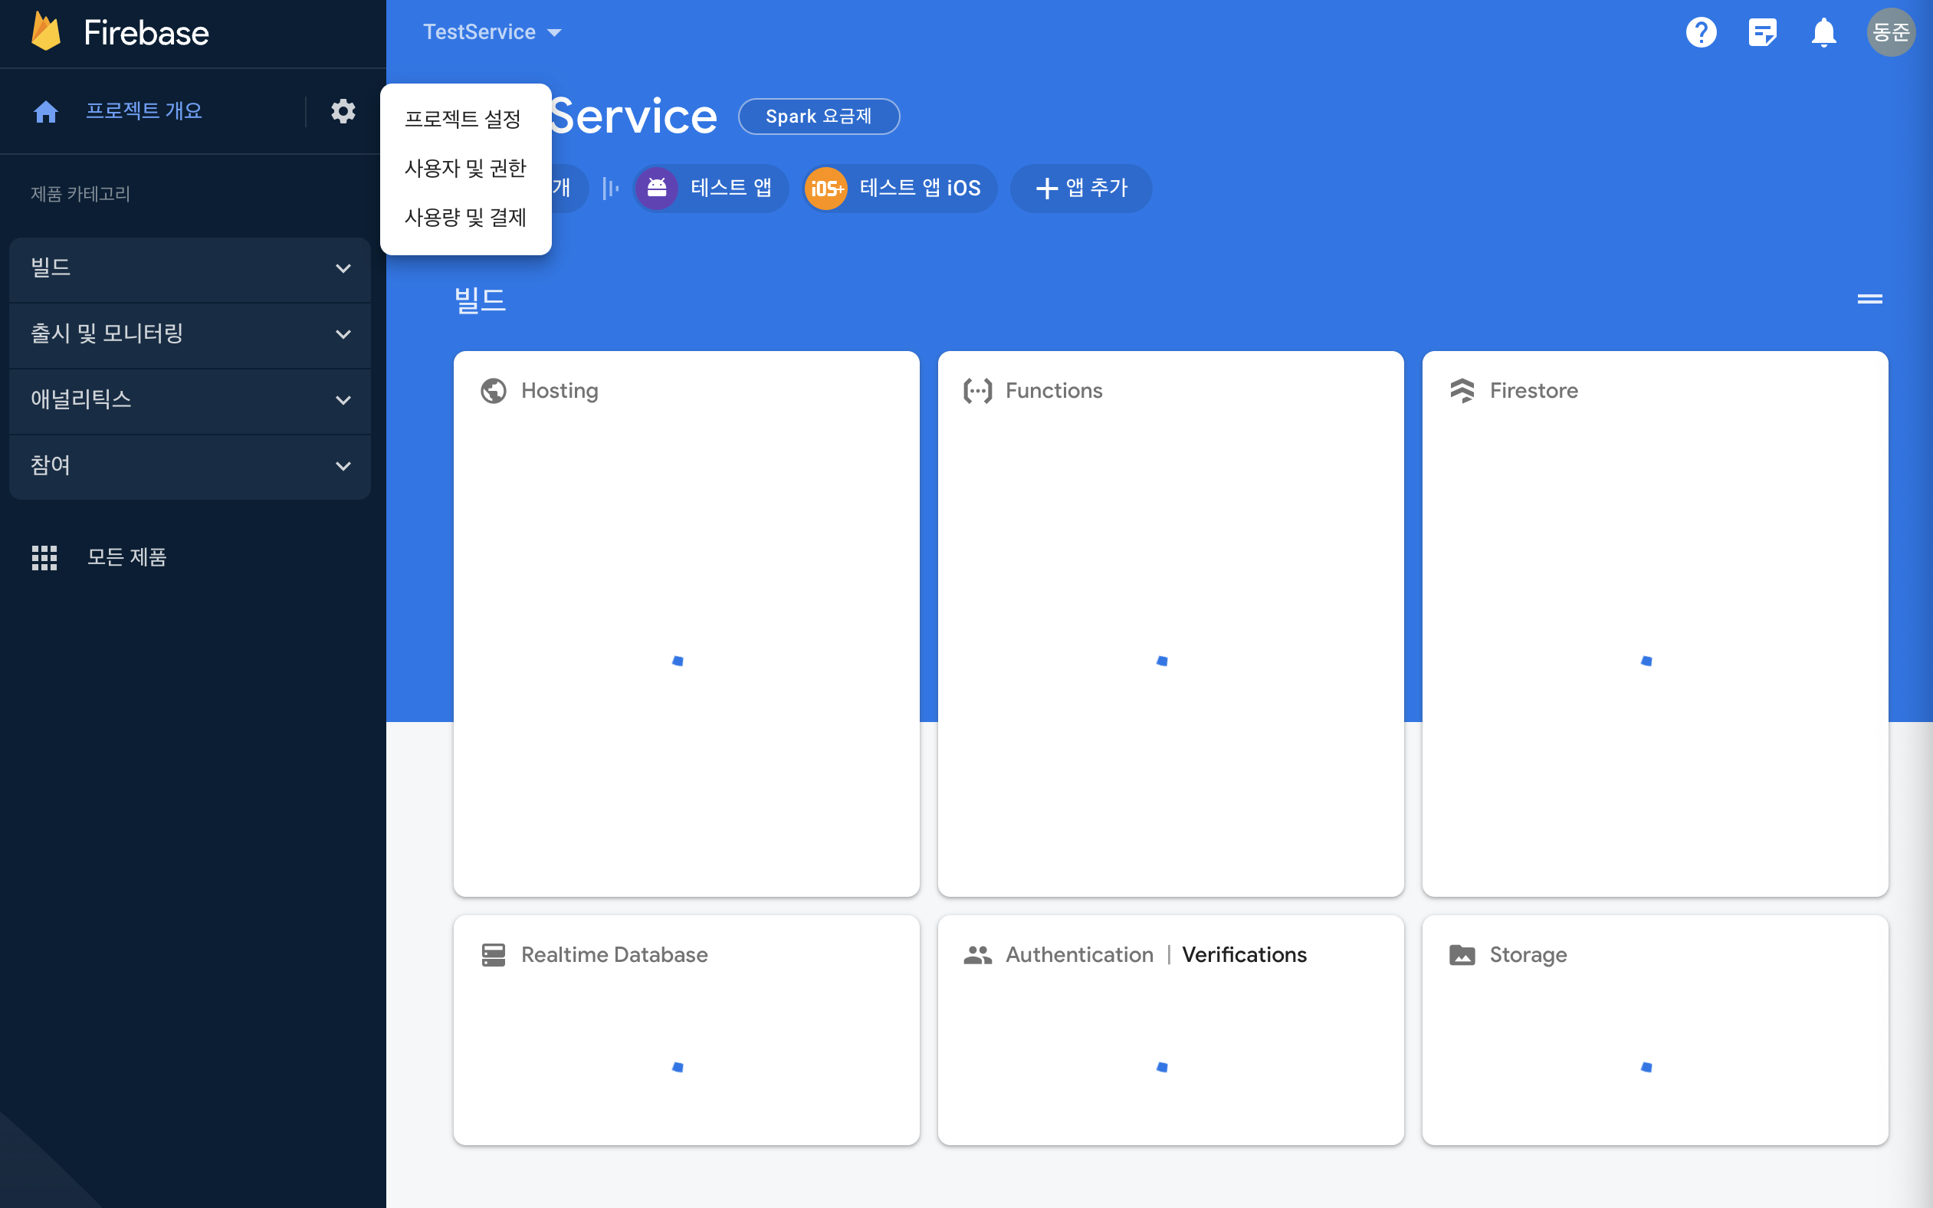The height and width of the screenshot is (1208, 1933).
Task: Open the help question mark icon
Action: (1702, 32)
